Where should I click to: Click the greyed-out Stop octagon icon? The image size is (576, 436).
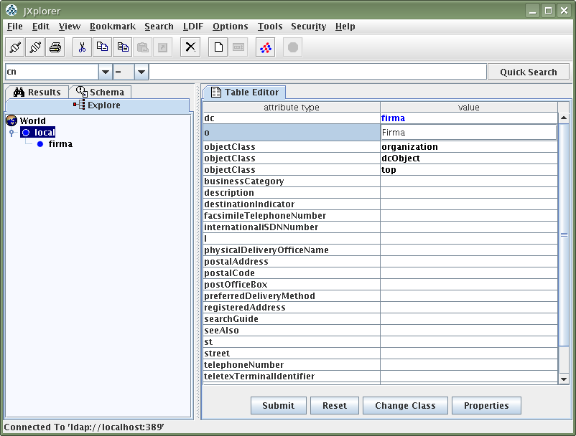[293, 47]
